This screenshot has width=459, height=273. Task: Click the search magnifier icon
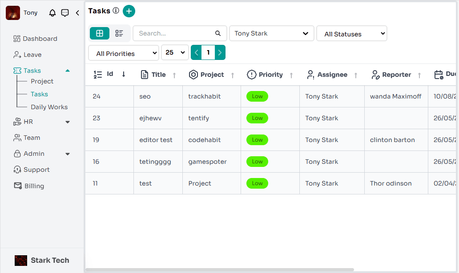[x=217, y=33]
